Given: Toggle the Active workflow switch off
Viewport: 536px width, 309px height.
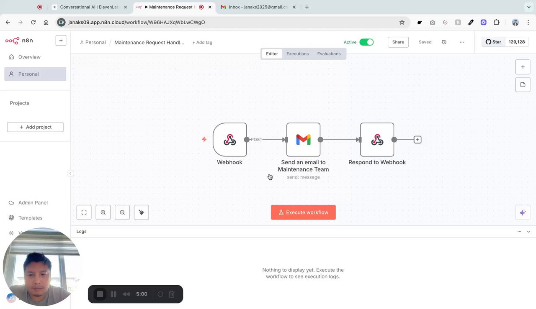Looking at the screenshot, I should pos(366,42).
